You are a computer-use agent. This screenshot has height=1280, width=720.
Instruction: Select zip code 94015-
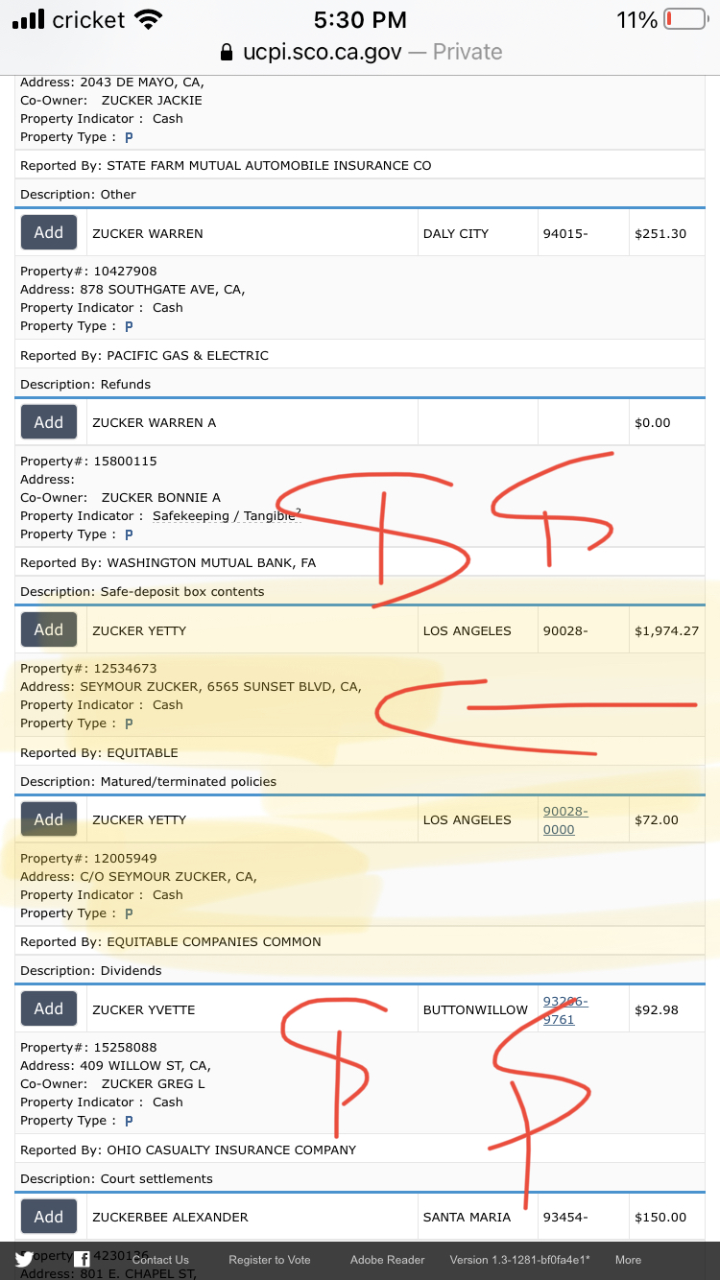(565, 233)
